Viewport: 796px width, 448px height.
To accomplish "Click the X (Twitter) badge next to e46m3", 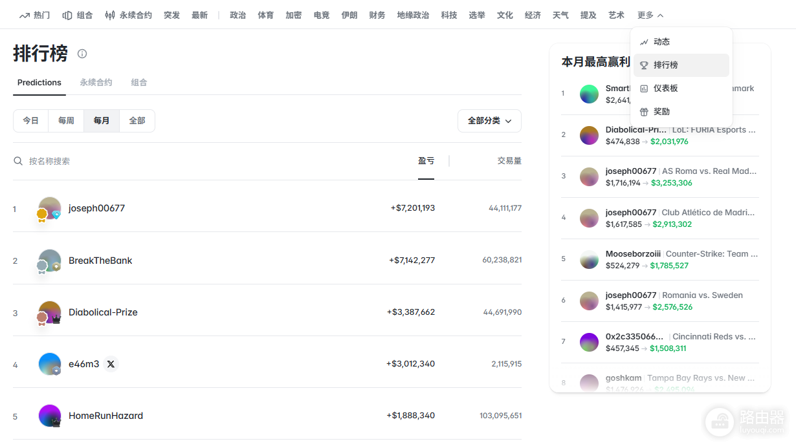I will coord(111,364).
